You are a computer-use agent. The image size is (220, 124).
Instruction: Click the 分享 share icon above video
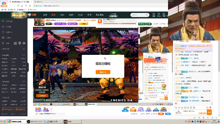point(156,24)
